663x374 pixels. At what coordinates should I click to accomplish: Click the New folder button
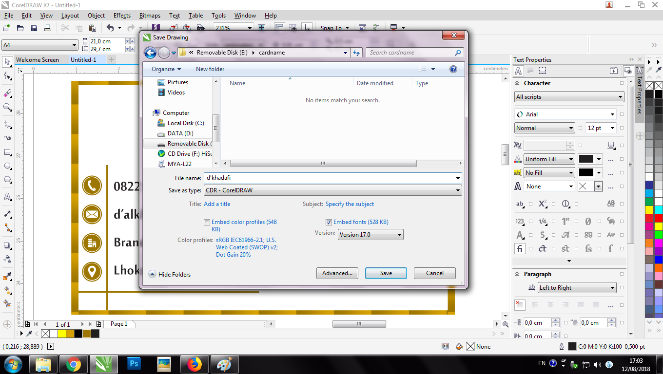pos(210,69)
